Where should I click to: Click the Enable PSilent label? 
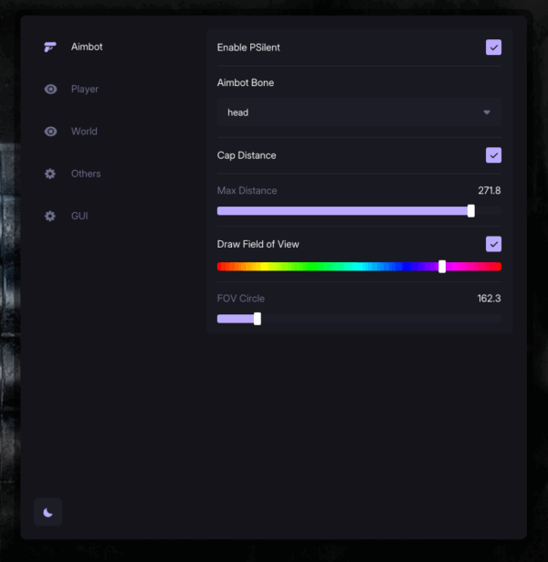pyautogui.click(x=248, y=48)
